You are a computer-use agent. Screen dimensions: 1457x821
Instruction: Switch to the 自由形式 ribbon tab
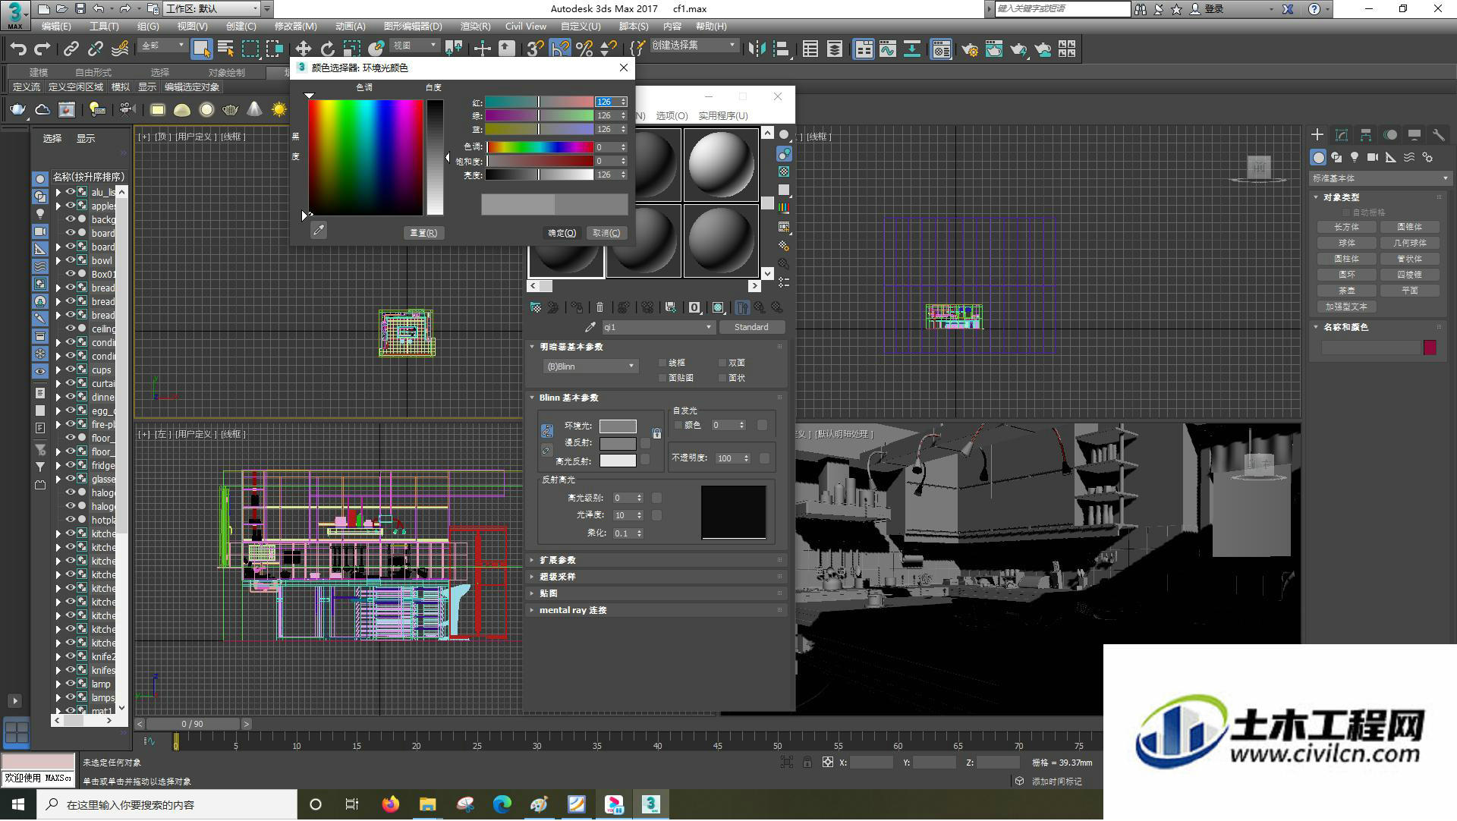pyautogui.click(x=93, y=73)
